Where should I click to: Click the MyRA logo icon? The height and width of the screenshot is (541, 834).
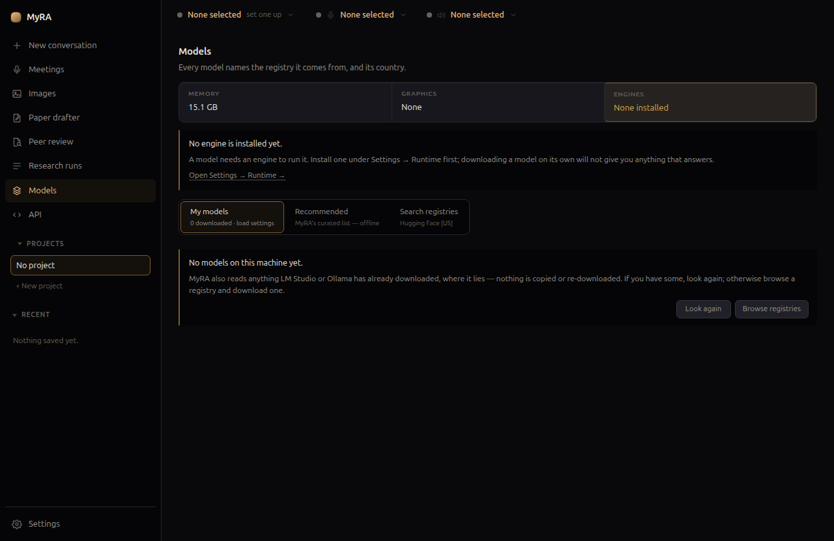16,18
